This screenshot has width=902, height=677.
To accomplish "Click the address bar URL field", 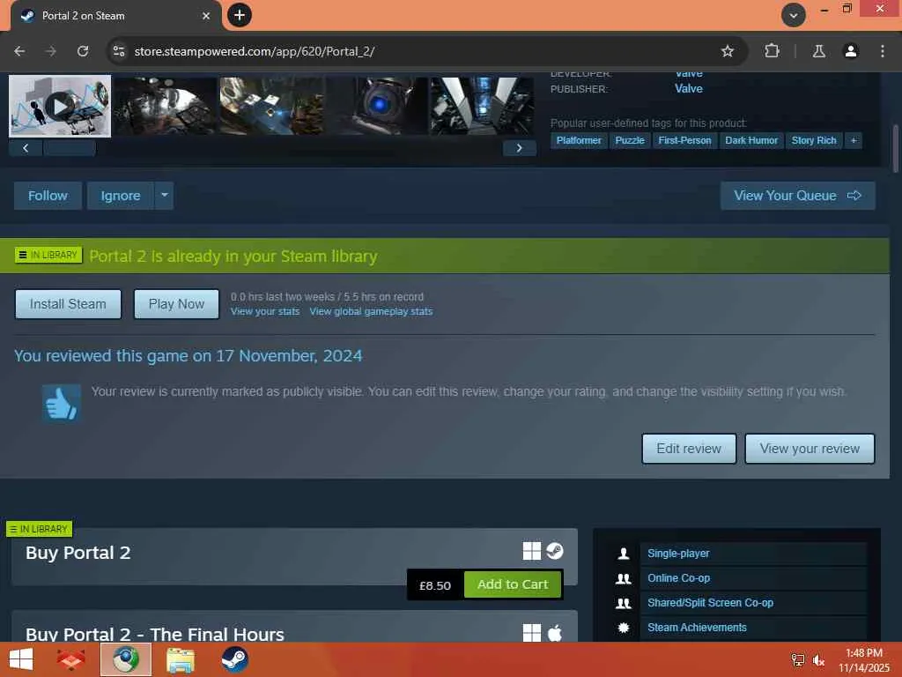I will tap(425, 51).
